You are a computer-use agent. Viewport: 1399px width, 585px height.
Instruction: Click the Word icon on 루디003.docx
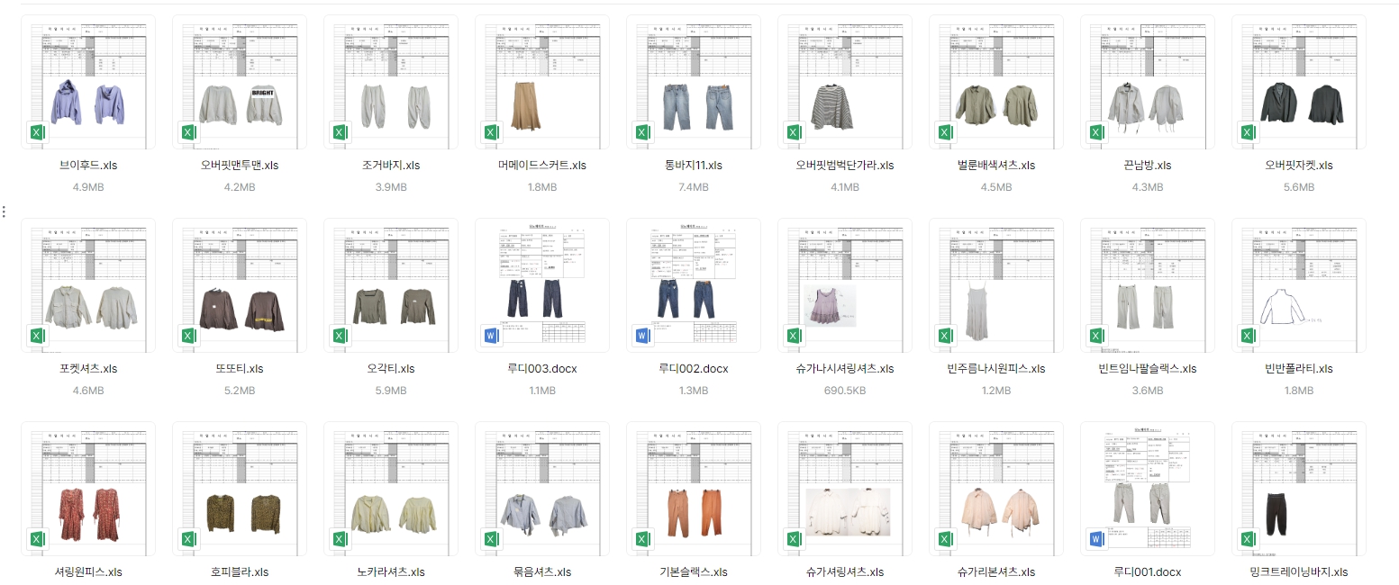[491, 337]
